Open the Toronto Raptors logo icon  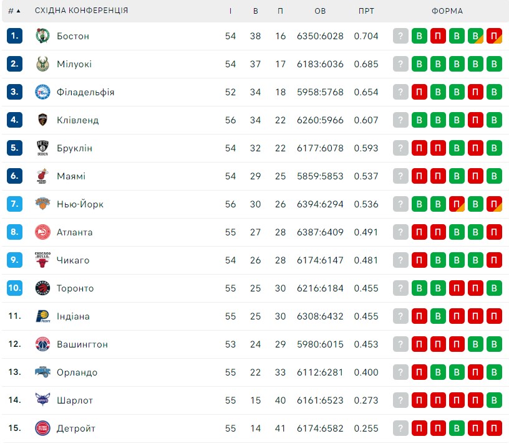pyautogui.click(x=42, y=288)
